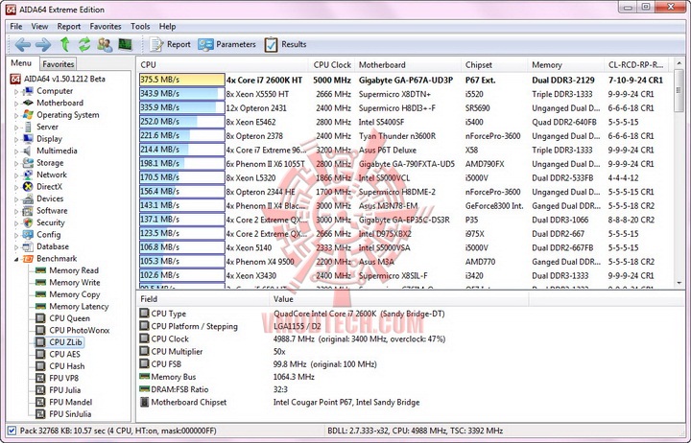691x443 pixels.
Task: Select the Config tree icon
Action: coord(28,235)
